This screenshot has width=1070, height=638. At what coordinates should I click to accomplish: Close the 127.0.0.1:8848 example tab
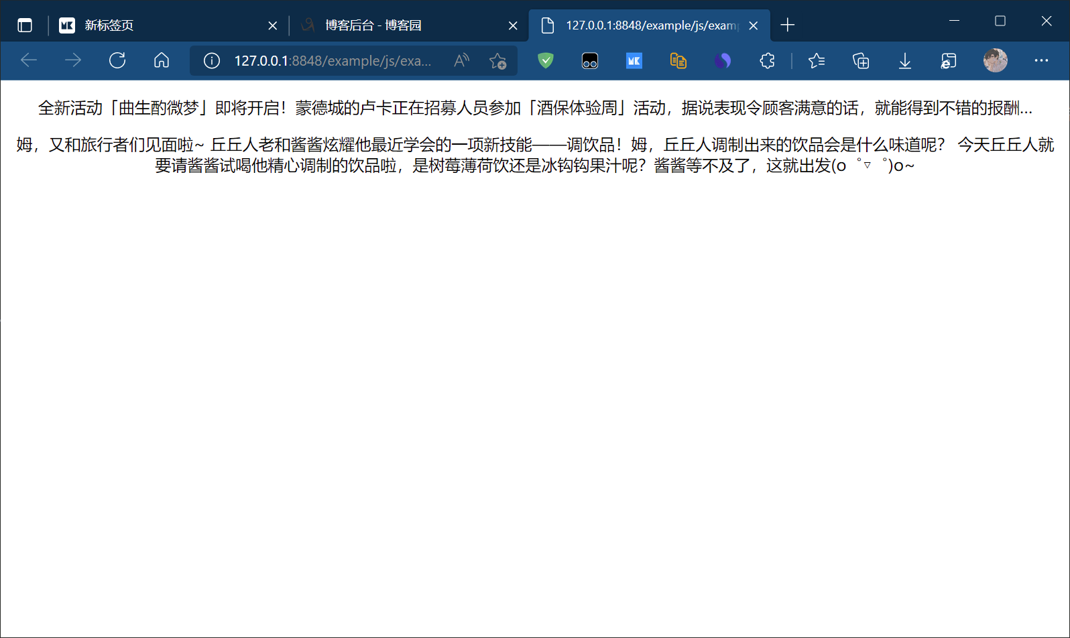coord(754,25)
